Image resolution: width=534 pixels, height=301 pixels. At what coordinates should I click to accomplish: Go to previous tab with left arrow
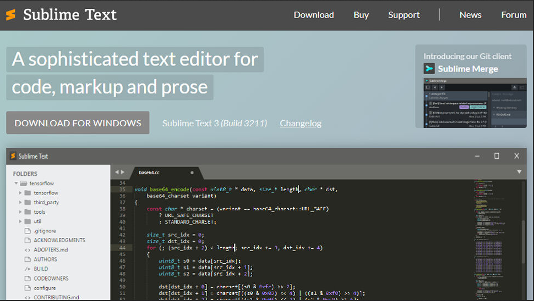pyautogui.click(x=117, y=172)
